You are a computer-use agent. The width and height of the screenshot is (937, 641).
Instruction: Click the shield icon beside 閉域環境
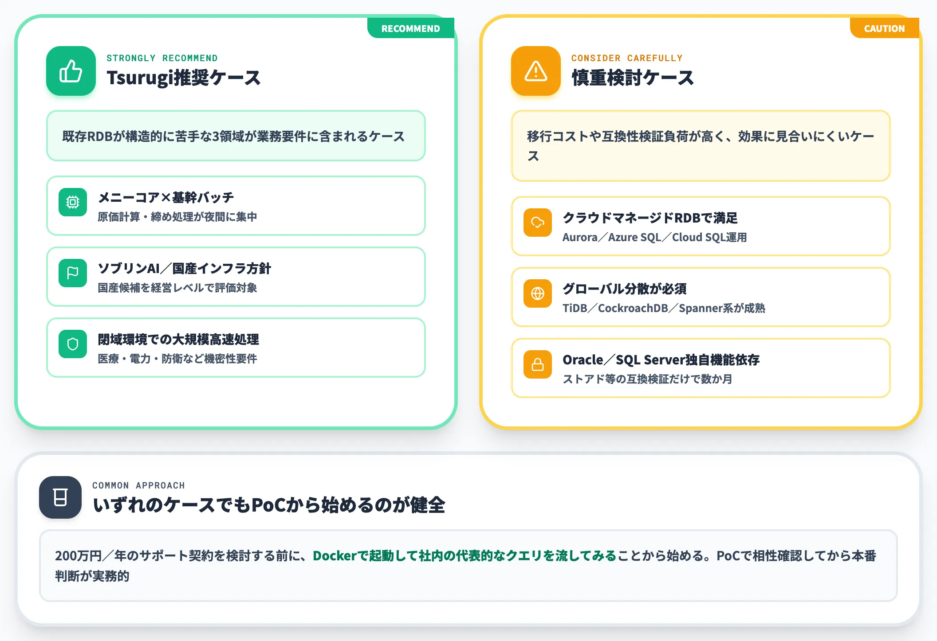(73, 344)
